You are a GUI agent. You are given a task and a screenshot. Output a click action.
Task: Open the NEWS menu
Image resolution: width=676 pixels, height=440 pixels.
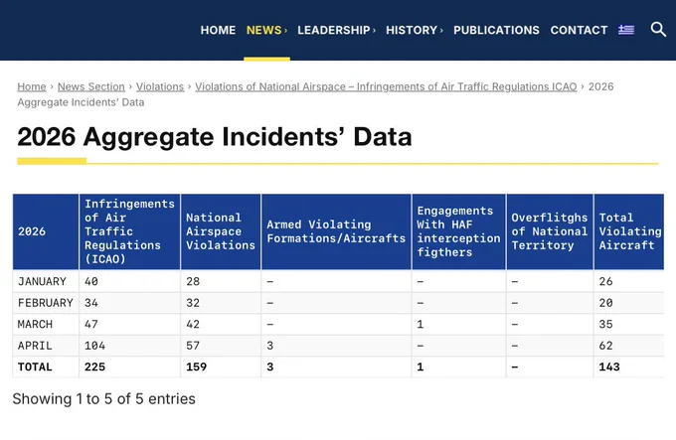[266, 30]
